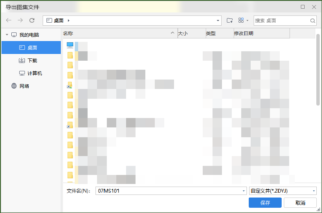Click the 桌面 breadcrumb in the path bar
Viewport: 322px width, 213px height.
click(59, 20)
